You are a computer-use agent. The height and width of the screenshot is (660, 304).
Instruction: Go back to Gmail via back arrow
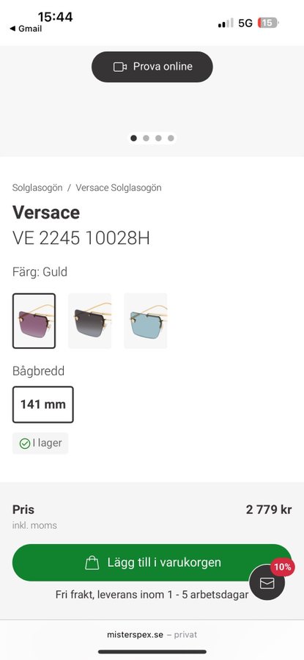click(x=26, y=29)
